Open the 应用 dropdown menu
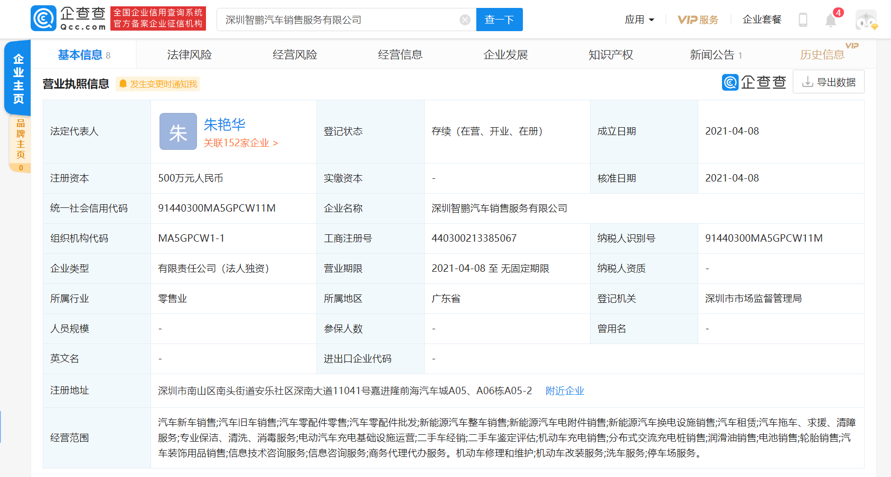891x477 pixels. tap(639, 20)
